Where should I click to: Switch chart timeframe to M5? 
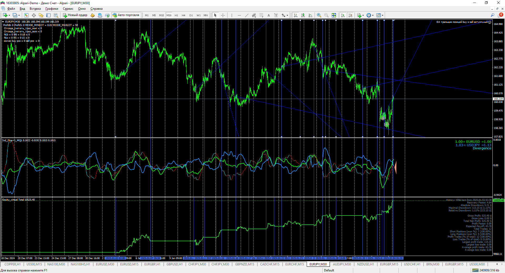pos(154,15)
